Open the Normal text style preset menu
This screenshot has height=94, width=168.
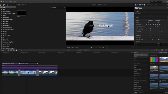click(151, 8)
